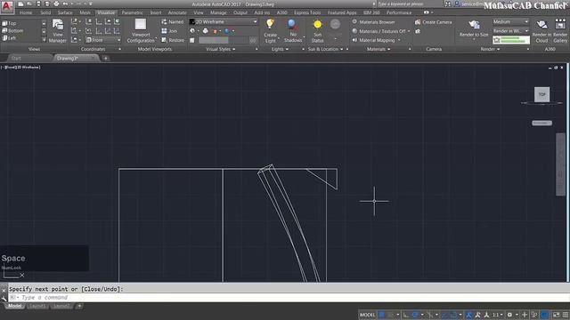Open the Parametric ribbon tab
Screen dimensions: 570x320
pyautogui.click(x=133, y=12)
